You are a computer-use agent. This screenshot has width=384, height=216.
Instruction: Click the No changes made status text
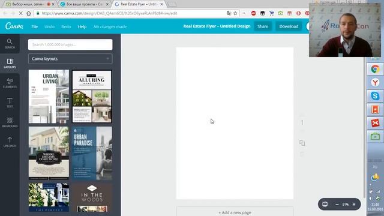[110, 26]
